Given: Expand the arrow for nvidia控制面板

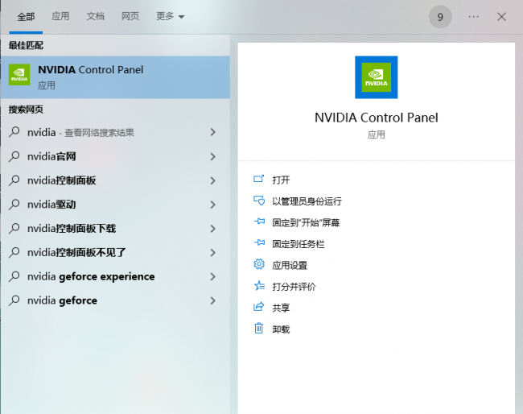Looking at the screenshot, I should tap(212, 180).
